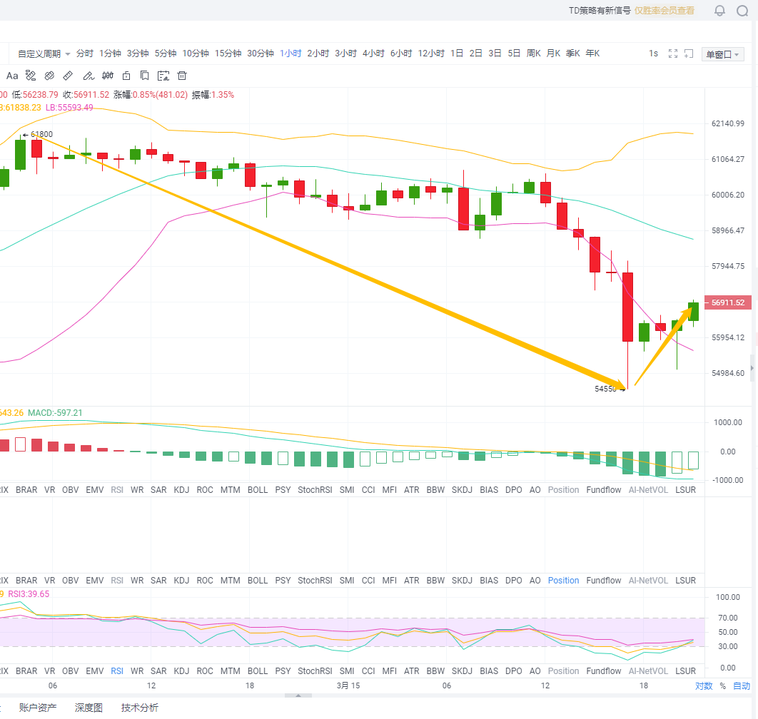Screen dimensions: 758x719
Task: Toggle the % percentage scale
Action: click(722, 686)
